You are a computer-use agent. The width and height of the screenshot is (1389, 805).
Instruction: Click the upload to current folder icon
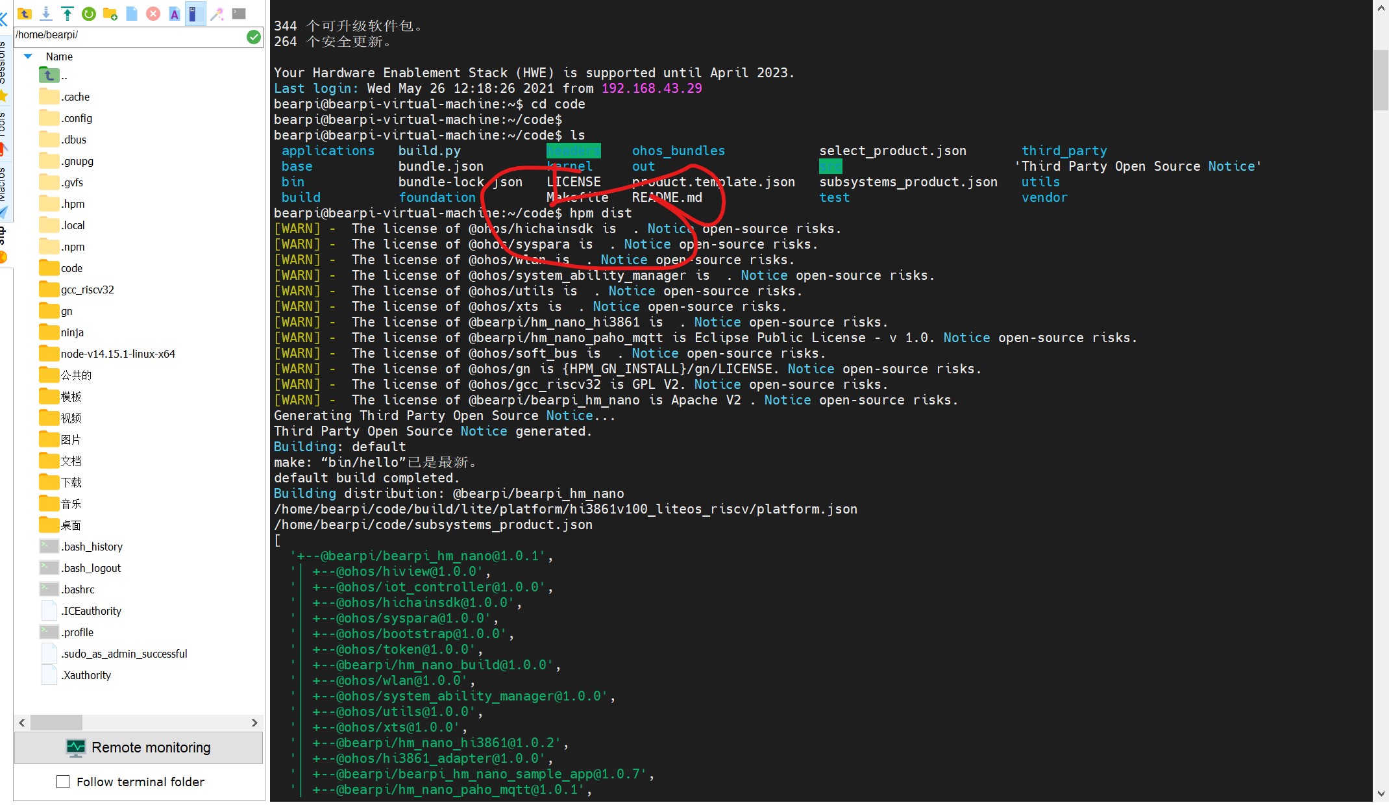tap(68, 14)
